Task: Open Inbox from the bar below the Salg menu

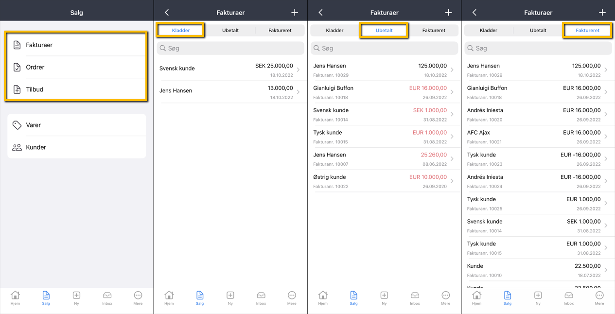Action: (107, 297)
